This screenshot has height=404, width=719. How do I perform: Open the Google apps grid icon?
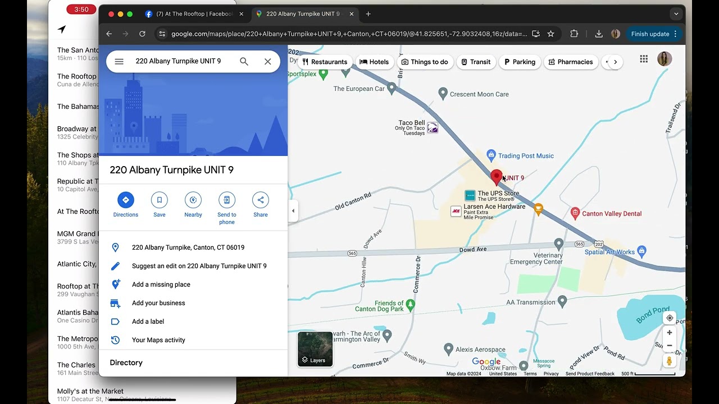[644, 59]
